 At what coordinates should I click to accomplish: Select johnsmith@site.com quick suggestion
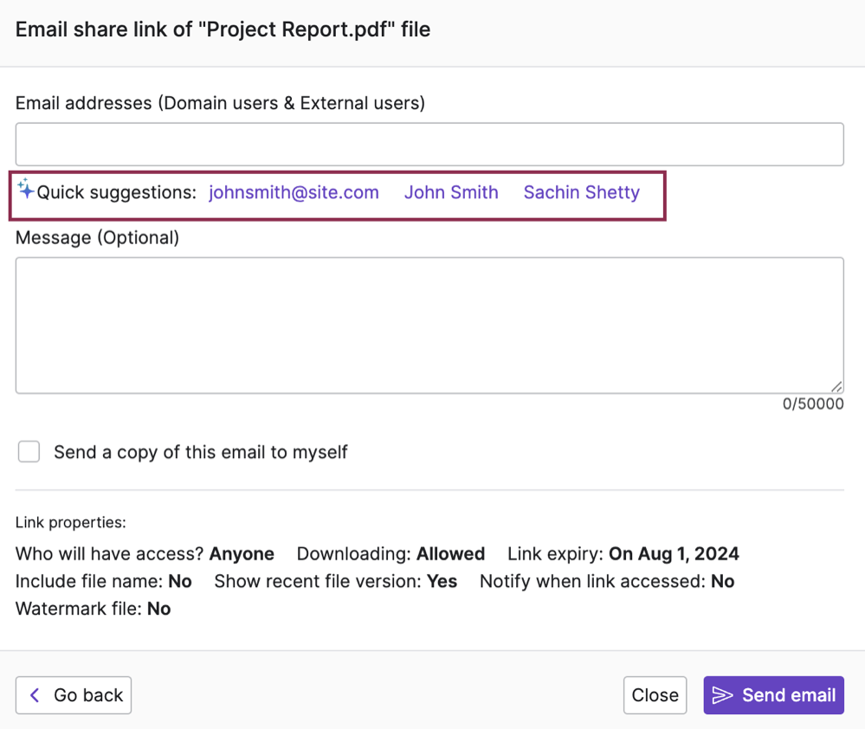294,192
